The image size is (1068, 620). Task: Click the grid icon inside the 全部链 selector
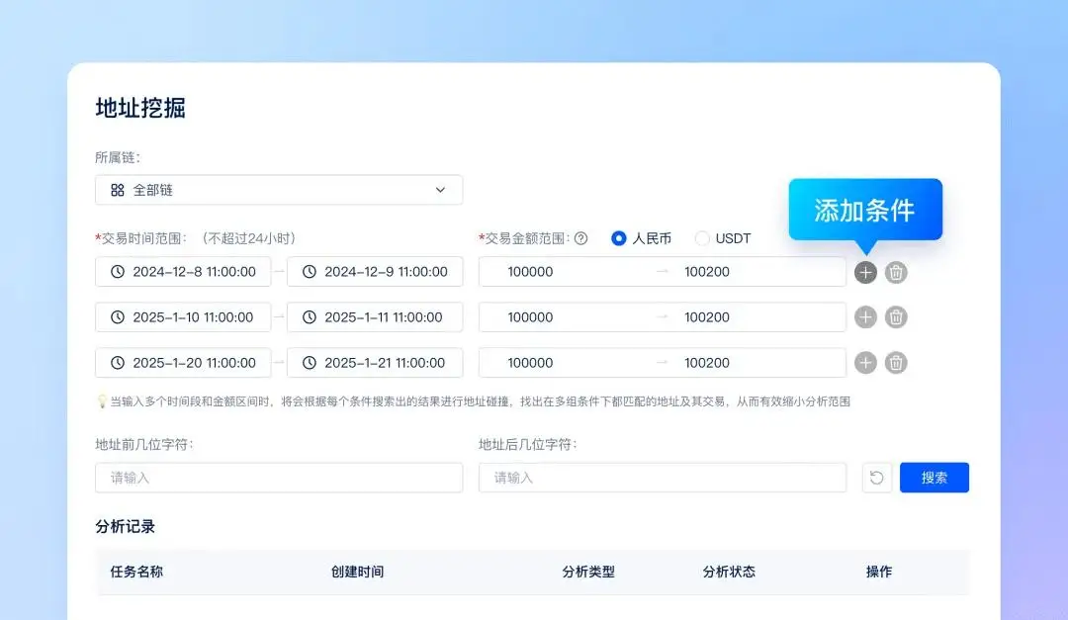(117, 189)
